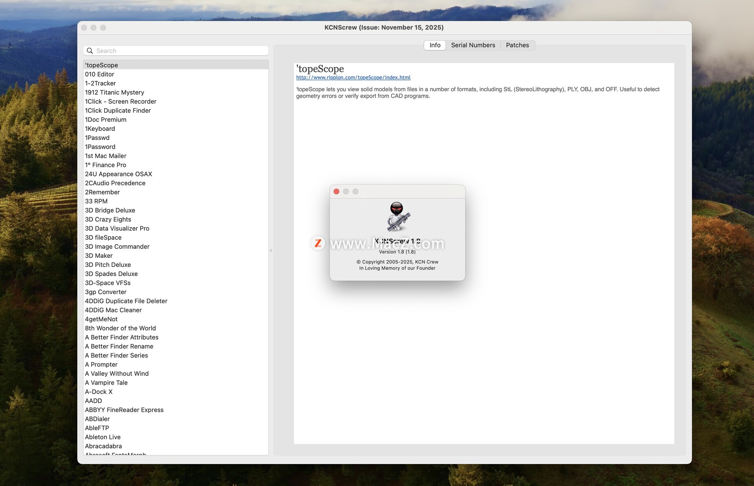The image size is (754, 486).
Task: Choose 3D Bridge Deluxe entry
Action: click(x=110, y=210)
